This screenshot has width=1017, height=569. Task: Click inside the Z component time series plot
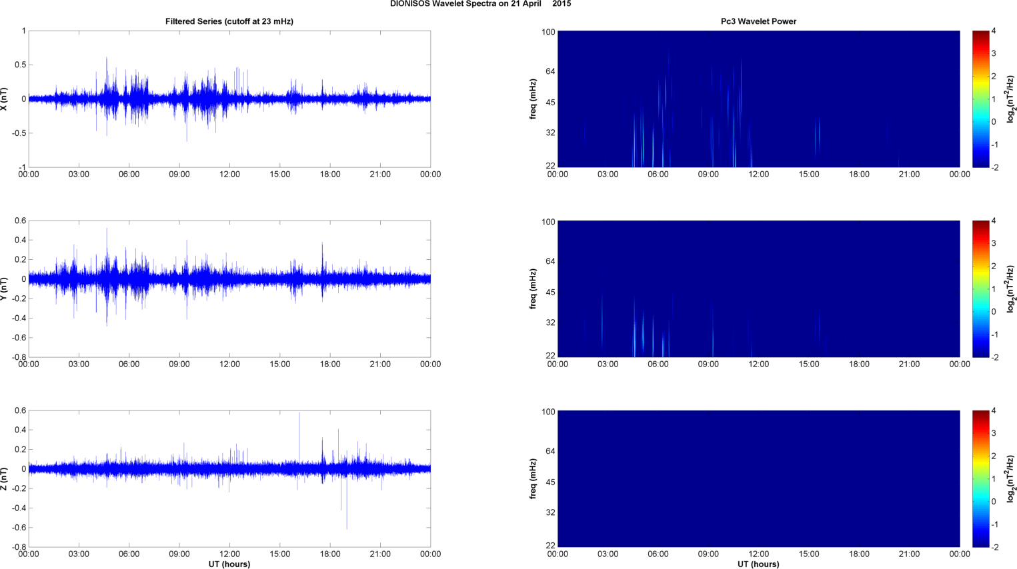(x=229, y=478)
